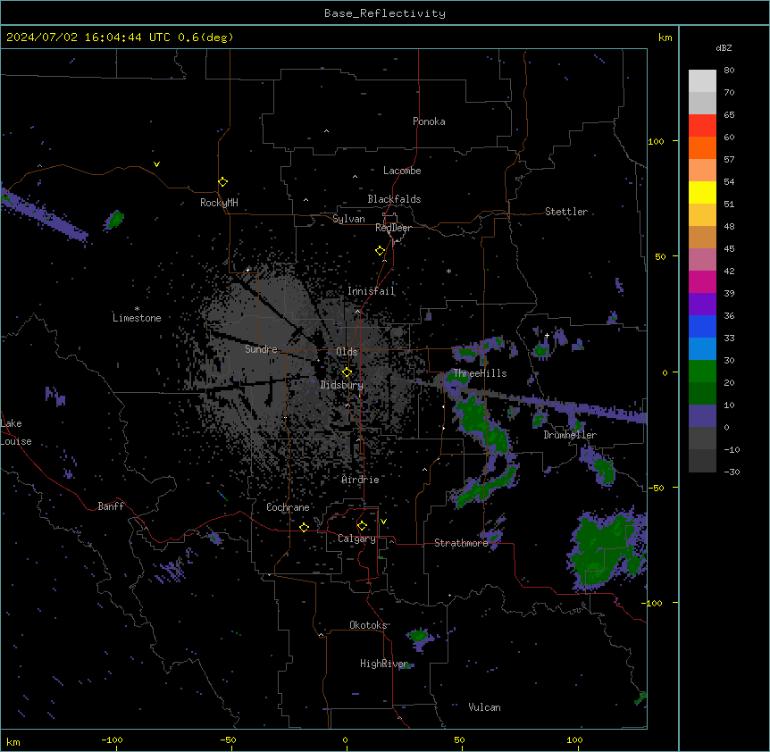Click the Sylvan label

[348, 219]
